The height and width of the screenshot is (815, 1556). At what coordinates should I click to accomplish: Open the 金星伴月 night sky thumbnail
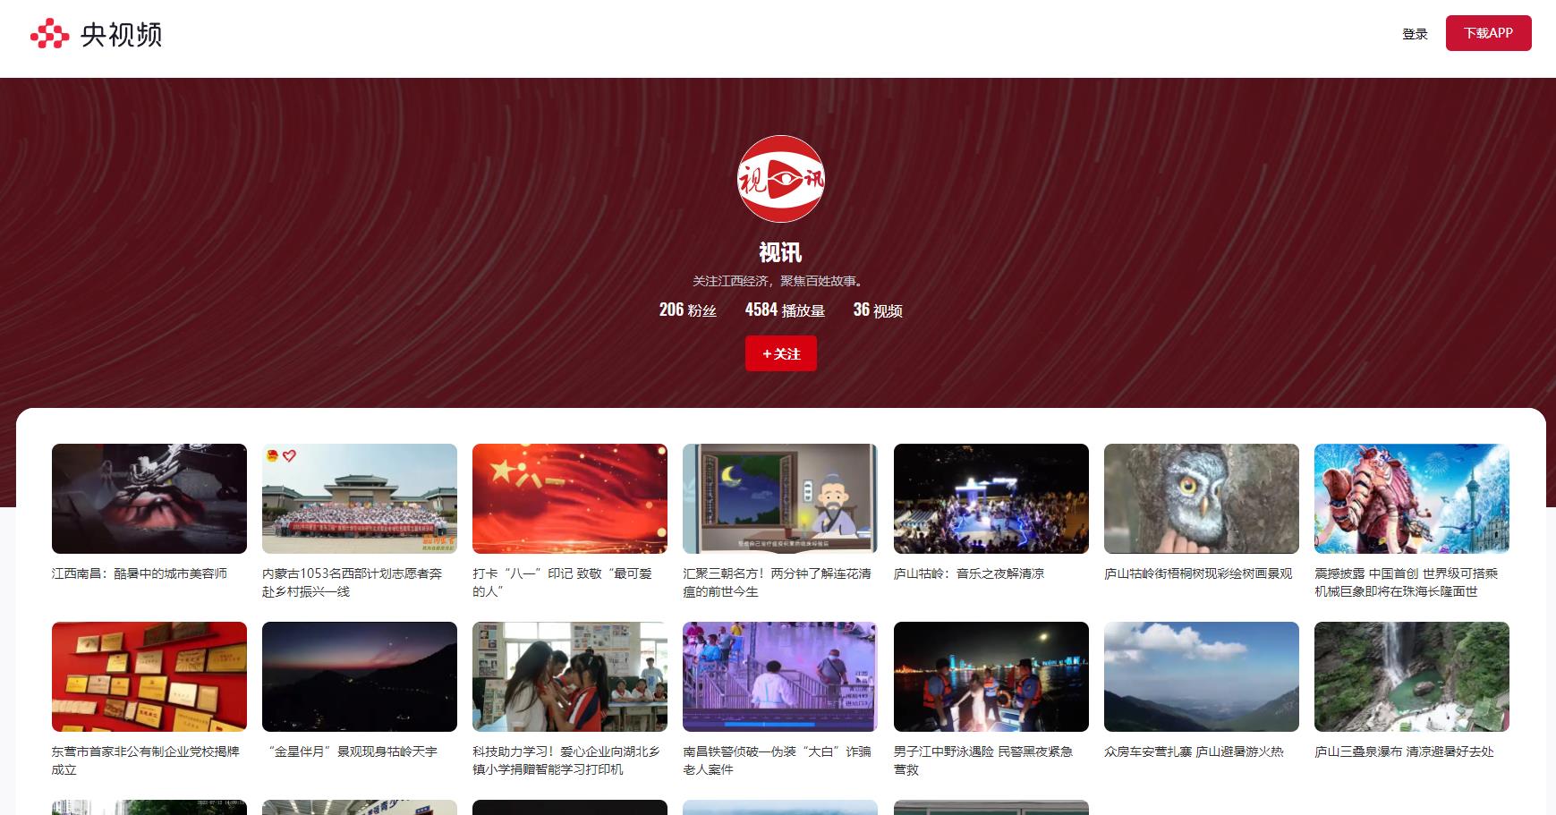360,676
